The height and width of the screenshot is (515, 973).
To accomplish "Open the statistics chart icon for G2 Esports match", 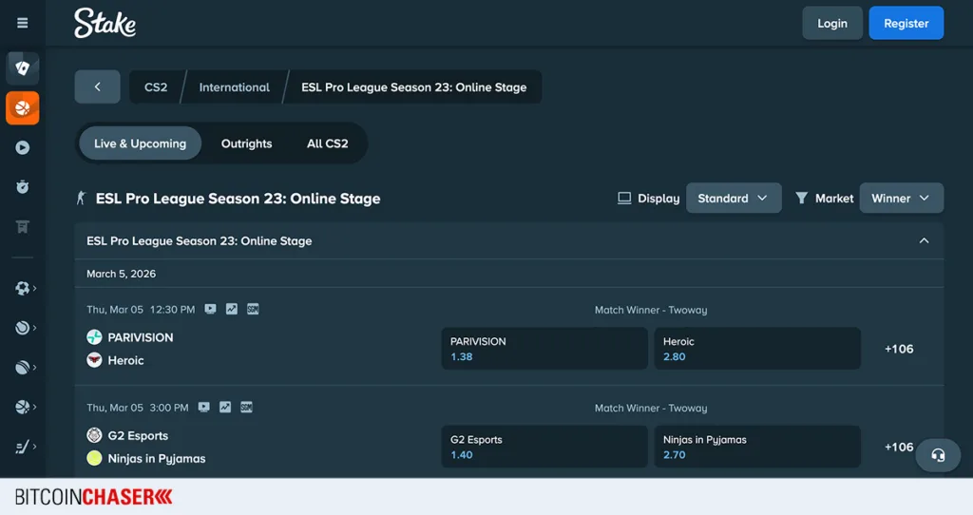I will coord(224,407).
